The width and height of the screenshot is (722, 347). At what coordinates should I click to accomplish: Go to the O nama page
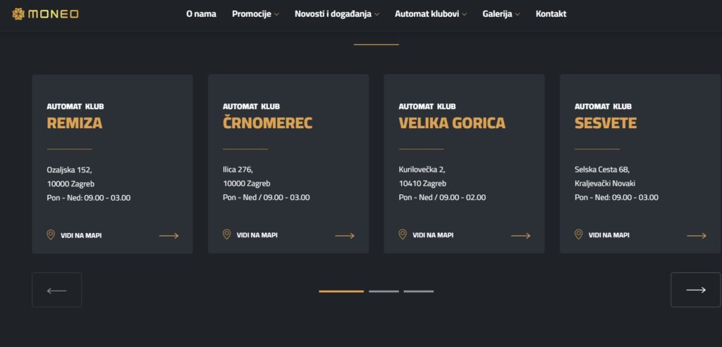point(201,14)
